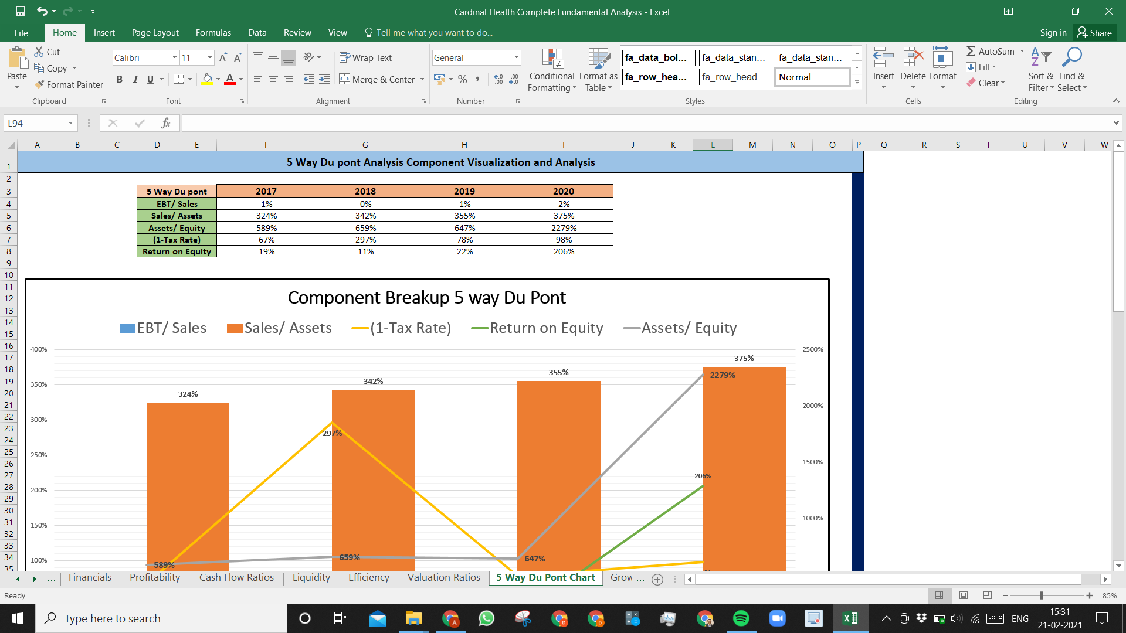1126x633 pixels.
Task: Add a new sheet with plus icon
Action: (657, 579)
